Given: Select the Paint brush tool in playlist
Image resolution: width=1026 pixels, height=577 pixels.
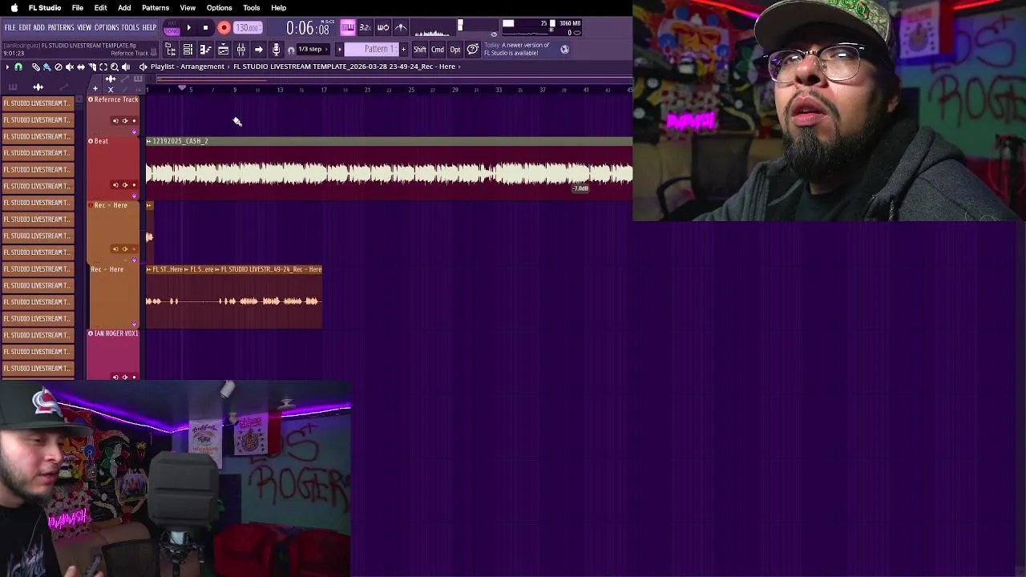Looking at the screenshot, I should pyautogui.click(x=46, y=67).
